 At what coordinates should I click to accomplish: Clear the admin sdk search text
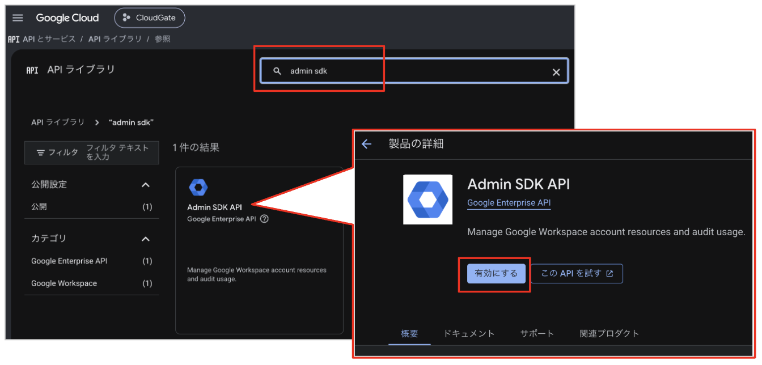[556, 72]
